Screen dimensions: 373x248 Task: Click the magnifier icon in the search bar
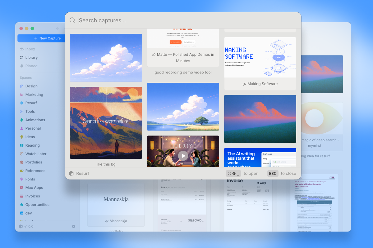click(x=72, y=20)
